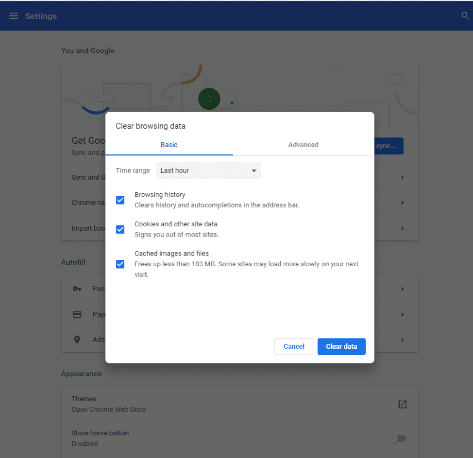The width and height of the screenshot is (473, 458).
Task: Click the 'Disabled' status text
Action: pos(85,443)
